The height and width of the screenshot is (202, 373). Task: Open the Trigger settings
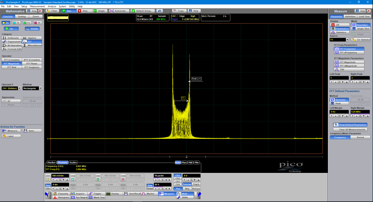[x=96, y=193]
